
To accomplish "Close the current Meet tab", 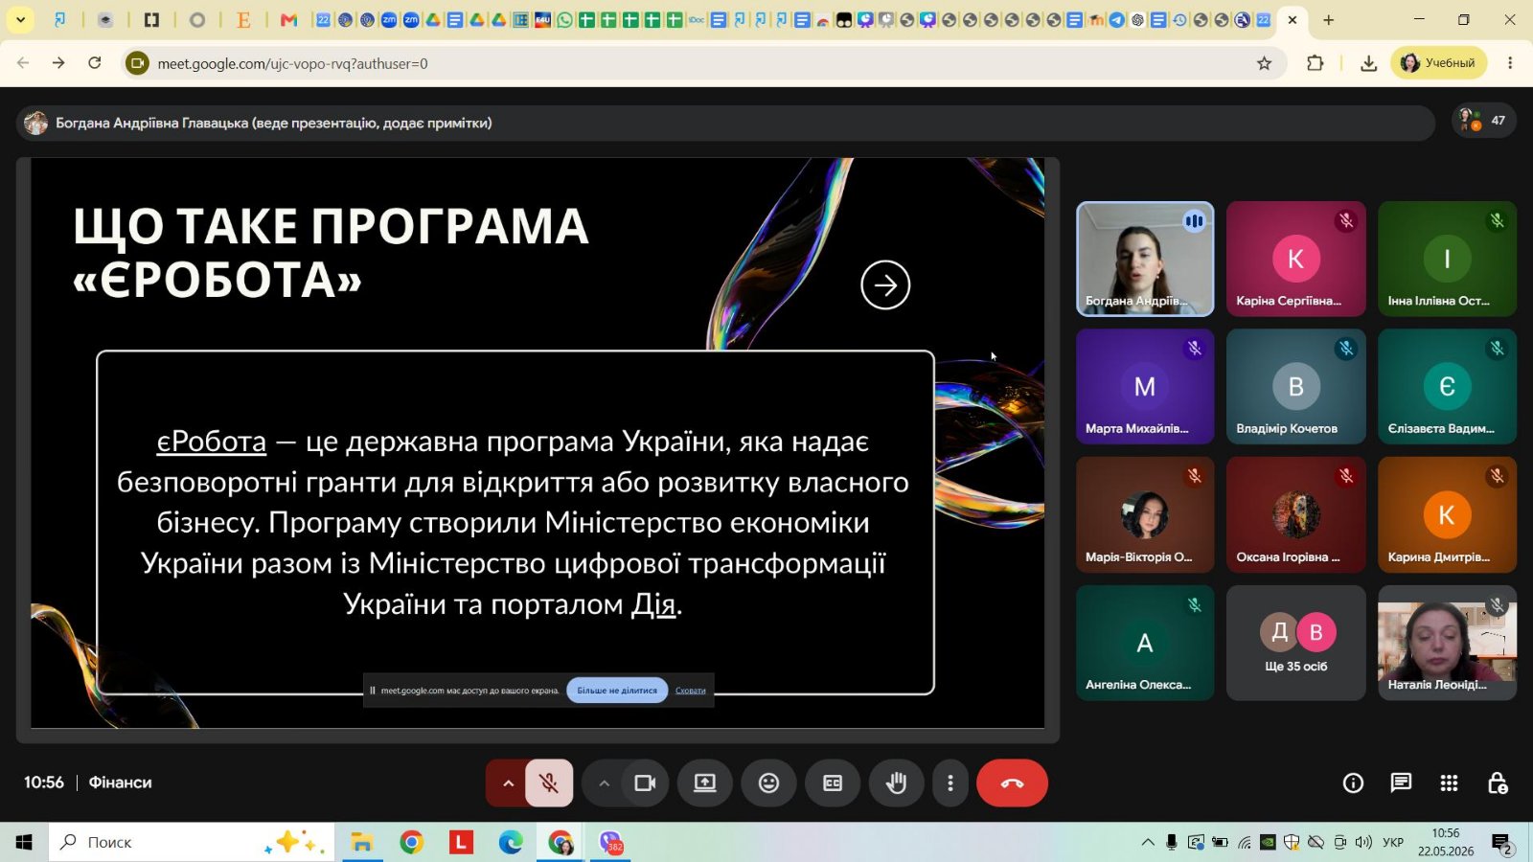I will click(1292, 19).
